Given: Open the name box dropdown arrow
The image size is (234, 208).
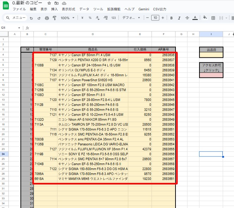Looking at the screenshot, I should pyautogui.click(x=19, y=27).
